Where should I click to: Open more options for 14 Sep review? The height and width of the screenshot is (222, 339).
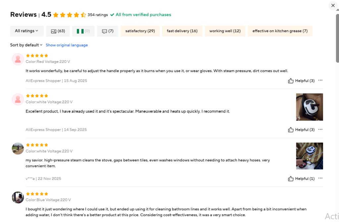(320, 130)
